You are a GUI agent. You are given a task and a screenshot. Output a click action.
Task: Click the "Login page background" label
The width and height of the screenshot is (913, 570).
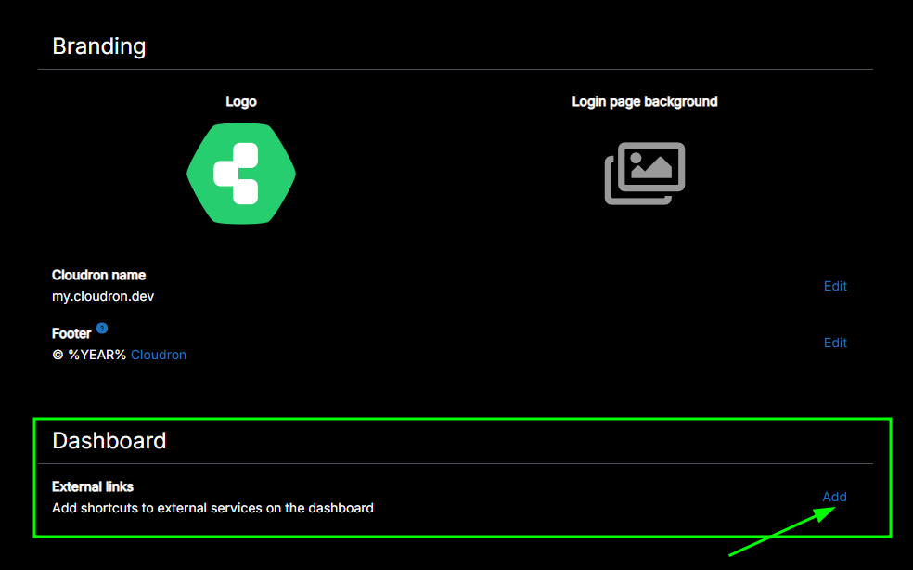(x=645, y=101)
